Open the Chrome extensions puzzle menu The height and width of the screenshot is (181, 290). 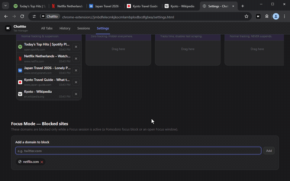(x=267, y=16)
